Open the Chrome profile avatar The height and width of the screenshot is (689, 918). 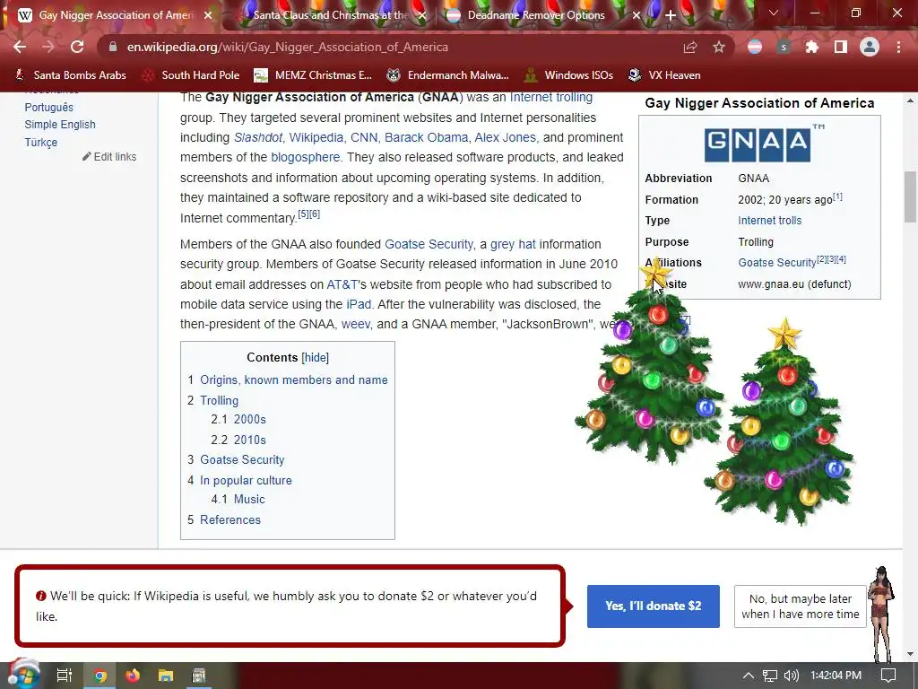pos(870,47)
